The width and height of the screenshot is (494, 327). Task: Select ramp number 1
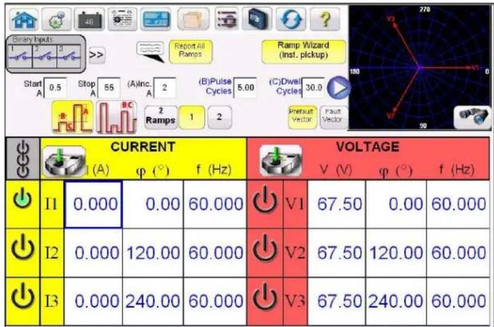tap(192, 118)
